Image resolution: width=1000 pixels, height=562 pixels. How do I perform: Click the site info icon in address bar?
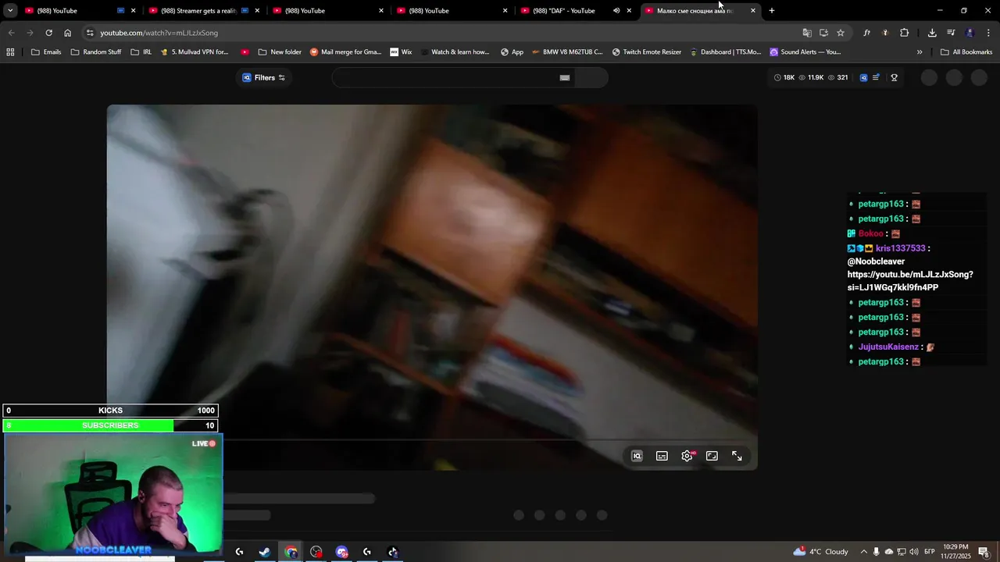click(90, 33)
